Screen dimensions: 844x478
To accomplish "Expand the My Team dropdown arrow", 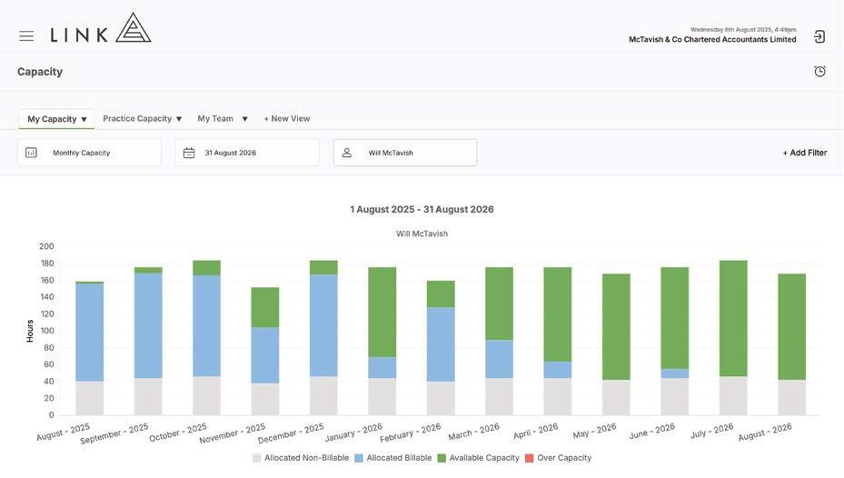I will (244, 119).
